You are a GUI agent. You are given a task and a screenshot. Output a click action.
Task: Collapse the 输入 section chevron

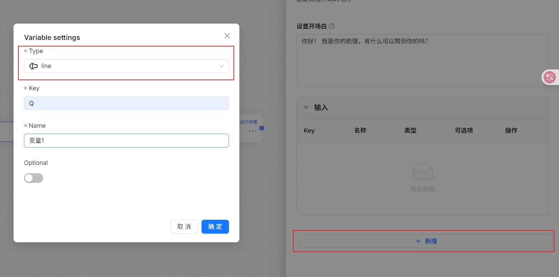click(x=306, y=107)
